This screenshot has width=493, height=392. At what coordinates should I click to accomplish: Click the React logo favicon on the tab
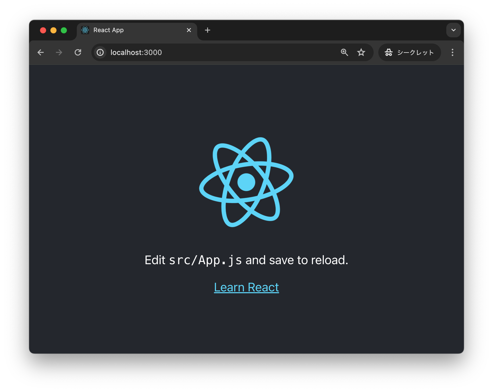(x=85, y=30)
